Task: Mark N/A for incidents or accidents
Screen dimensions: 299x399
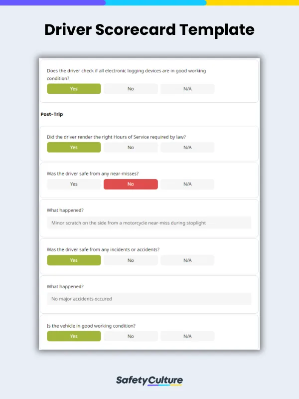Action: pos(187,260)
